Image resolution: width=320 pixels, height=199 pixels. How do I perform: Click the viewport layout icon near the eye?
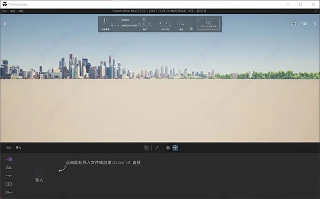click(293, 23)
